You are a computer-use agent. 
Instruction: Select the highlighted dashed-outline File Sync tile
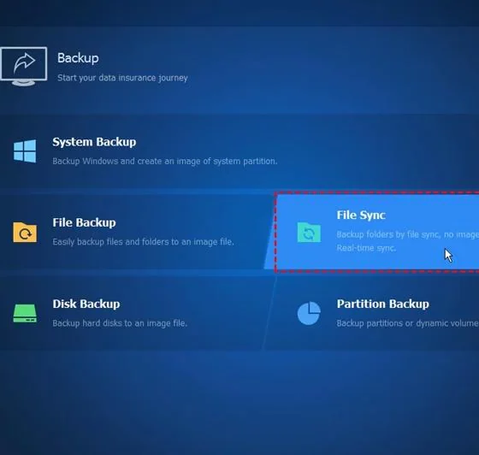coord(376,232)
